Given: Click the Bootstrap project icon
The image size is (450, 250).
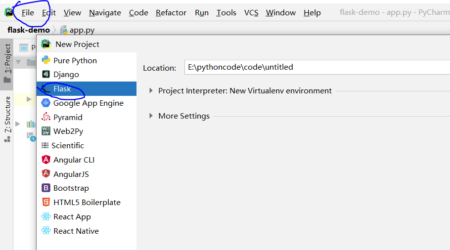Looking at the screenshot, I should (x=46, y=188).
